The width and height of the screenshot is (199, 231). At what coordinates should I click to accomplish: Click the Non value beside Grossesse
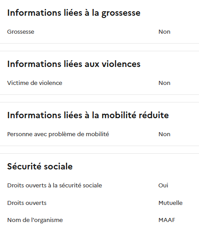coord(164,32)
